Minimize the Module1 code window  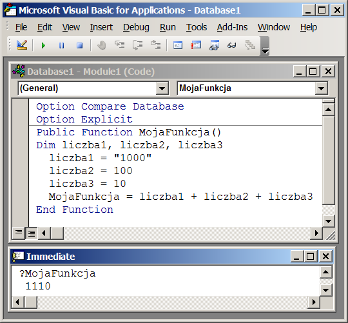tap(299, 72)
